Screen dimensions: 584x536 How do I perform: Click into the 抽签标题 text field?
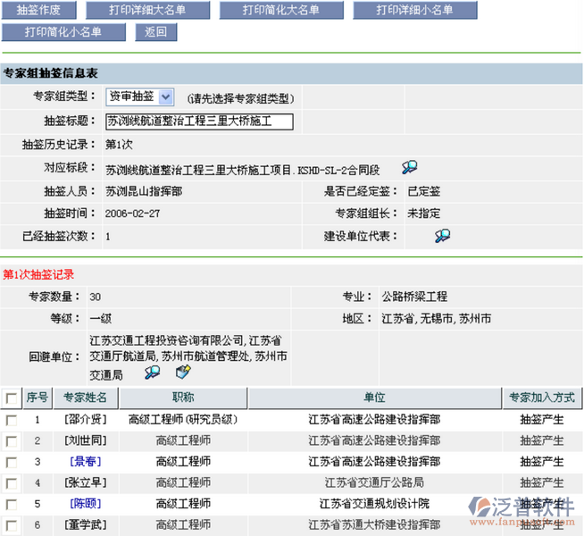(197, 121)
